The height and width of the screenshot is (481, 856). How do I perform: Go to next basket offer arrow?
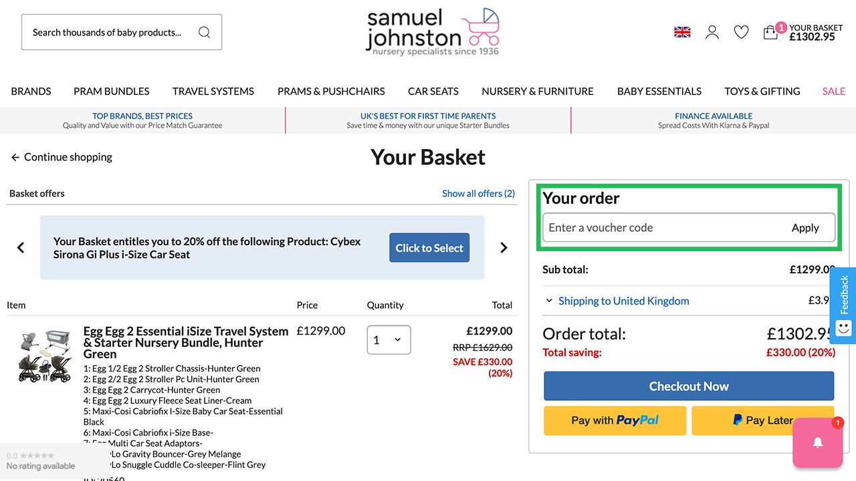point(504,248)
